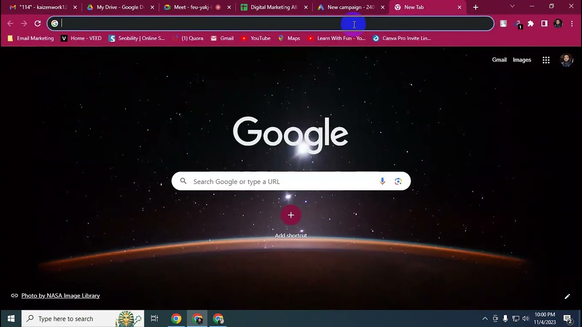Expand the tab search dropdown
Viewport: 582px width, 327px height.
pyautogui.click(x=512, y=6)
